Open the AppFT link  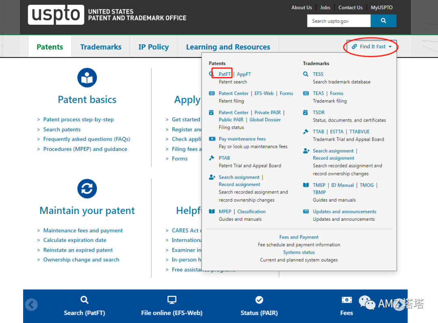[244, 74]
